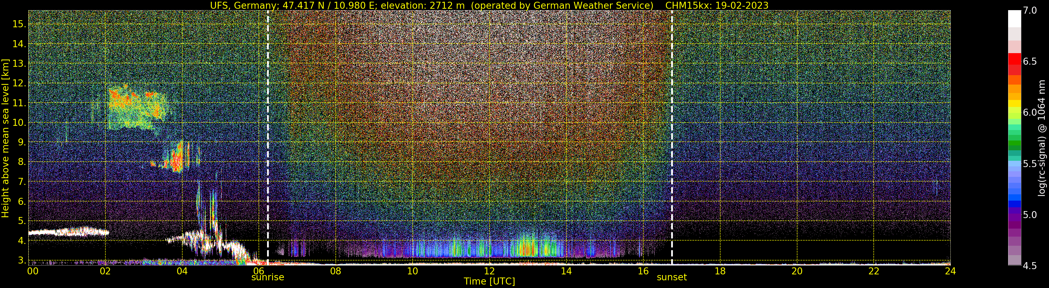
Task: Click the height tick label 10.
Action: pyautogui.click(x=19, y=123)
